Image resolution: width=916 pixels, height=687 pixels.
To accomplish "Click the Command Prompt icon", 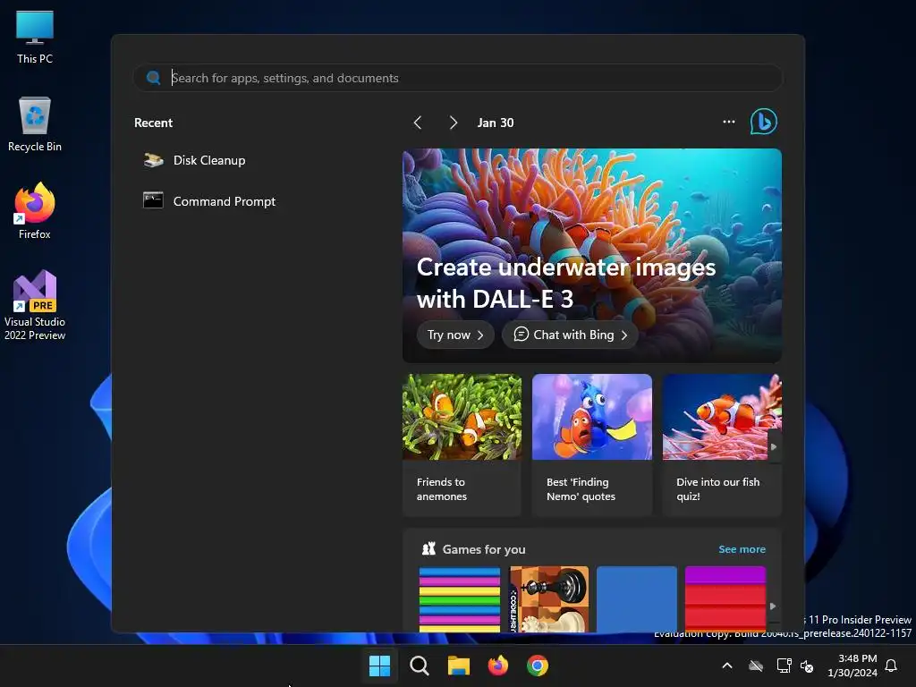I will (x=153, y=200).
